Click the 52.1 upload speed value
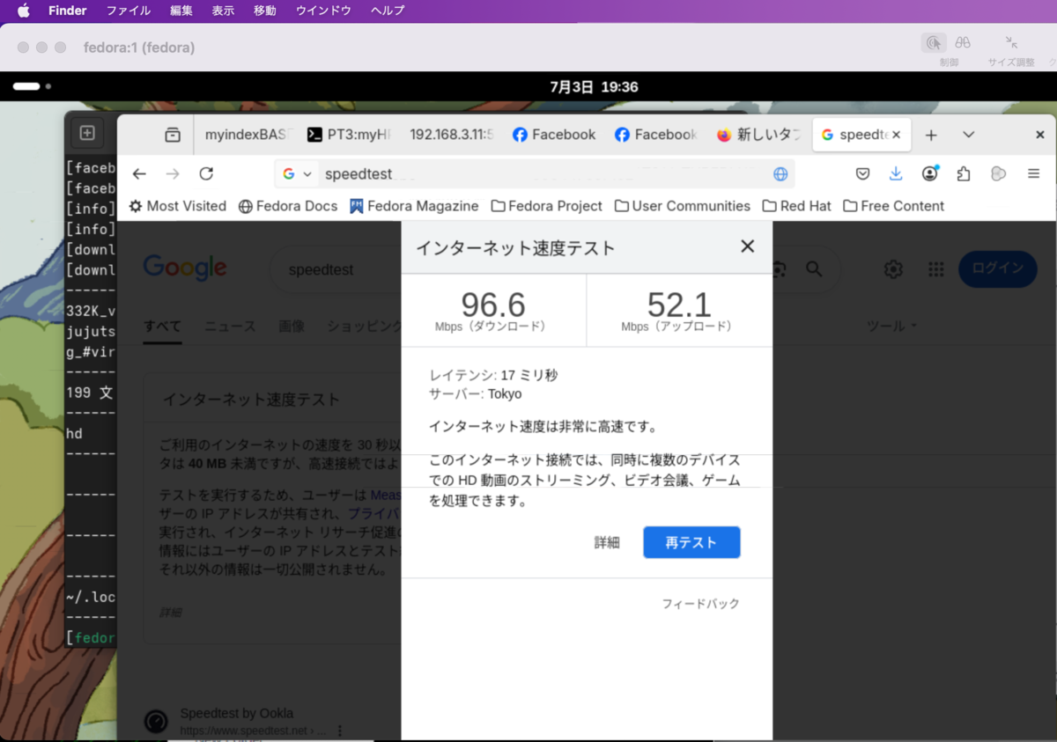The height and width of the screenshot is (742, 1057). click(678, 305)
